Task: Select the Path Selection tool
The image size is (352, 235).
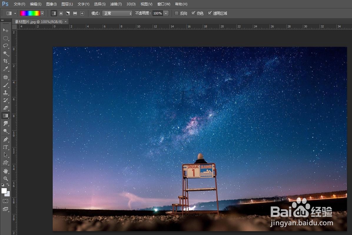Action: (x=6, y=155)
